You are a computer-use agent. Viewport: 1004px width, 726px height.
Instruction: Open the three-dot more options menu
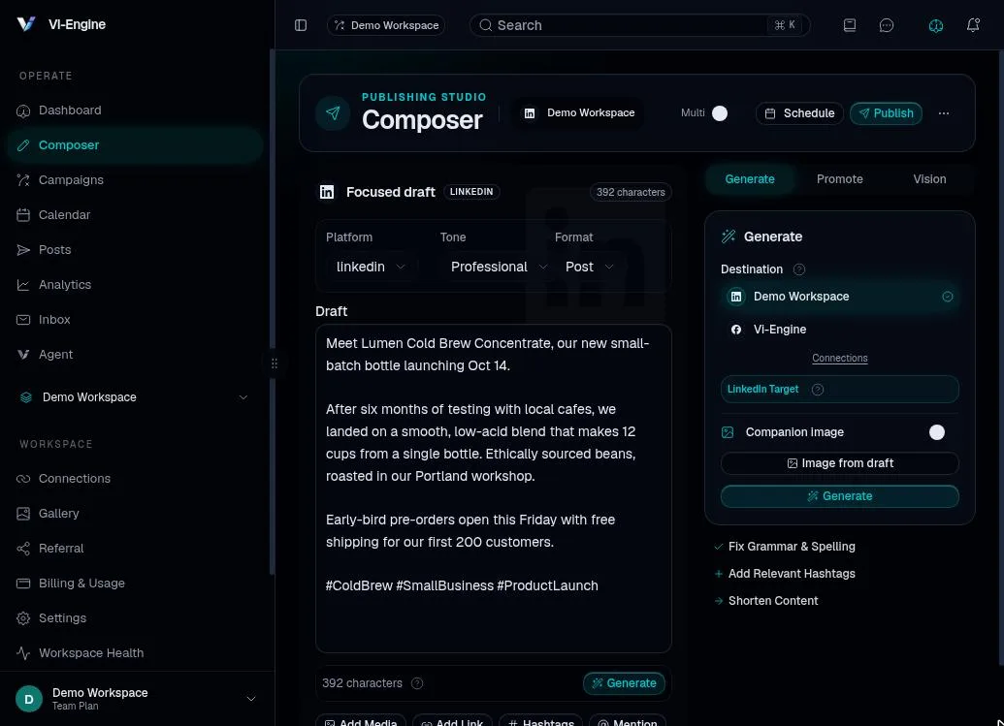943,113
